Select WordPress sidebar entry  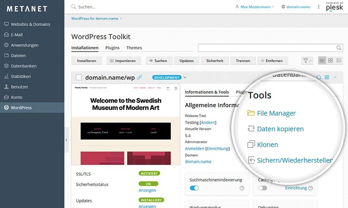(32, 108)
